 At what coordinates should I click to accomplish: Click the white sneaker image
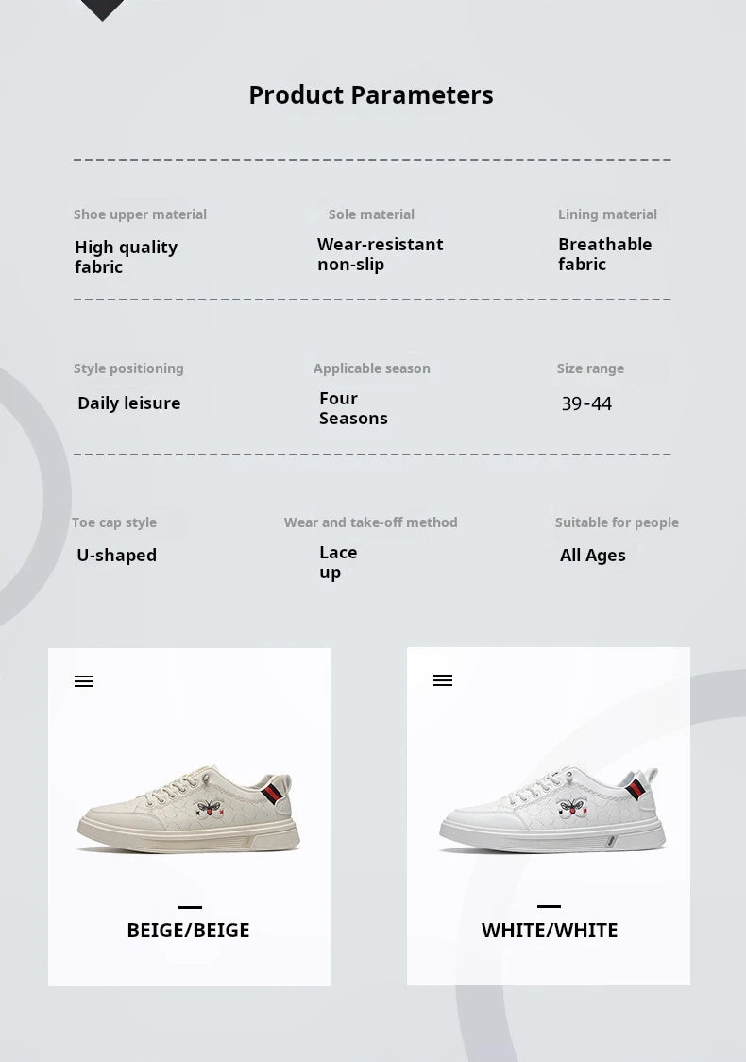pos(551,810)
